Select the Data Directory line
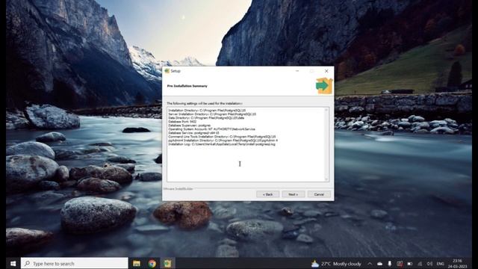The height and width of the screenshot is (269, 478). [206, 118]
